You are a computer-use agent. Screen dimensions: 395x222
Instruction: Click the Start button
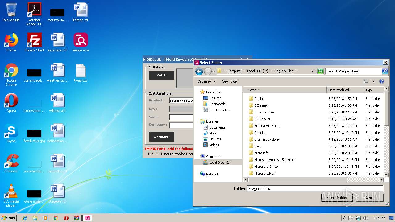tap(9, 218)
